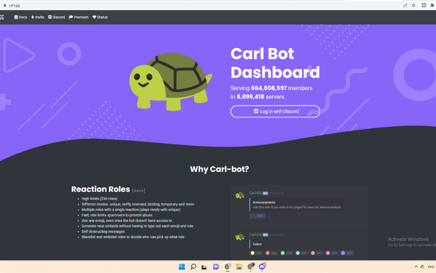Click the '5,899,418' servers count
The width and height of the screenshot is (436, 273).
[x=251, y=97]
